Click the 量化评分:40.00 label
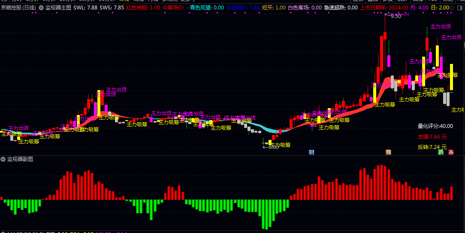The height and width of the screenshot is (233, 465). [x=435, y=126]
